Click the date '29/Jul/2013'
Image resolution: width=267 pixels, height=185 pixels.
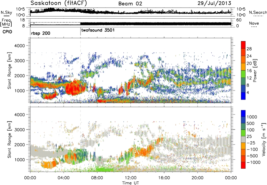214,3
